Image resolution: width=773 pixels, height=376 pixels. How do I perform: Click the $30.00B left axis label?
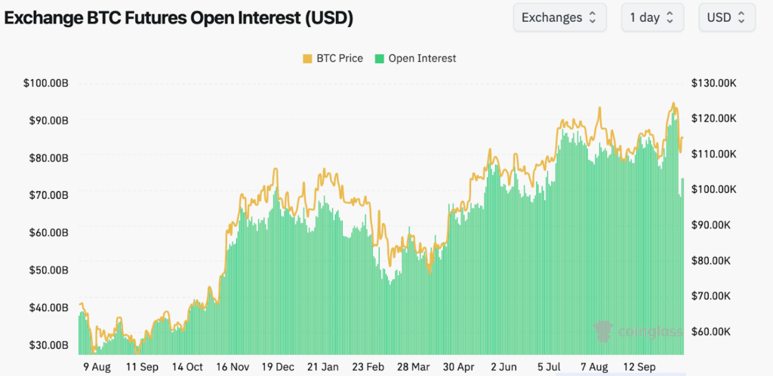click(48, 344)
